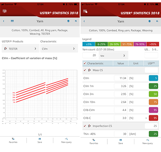Tap the top-left touch icon on right screen
This screenshot has height=152, width=161.
85,11
